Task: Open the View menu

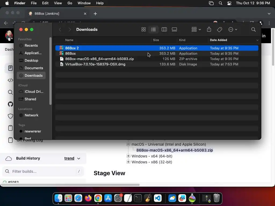Action: coord(58,3)
